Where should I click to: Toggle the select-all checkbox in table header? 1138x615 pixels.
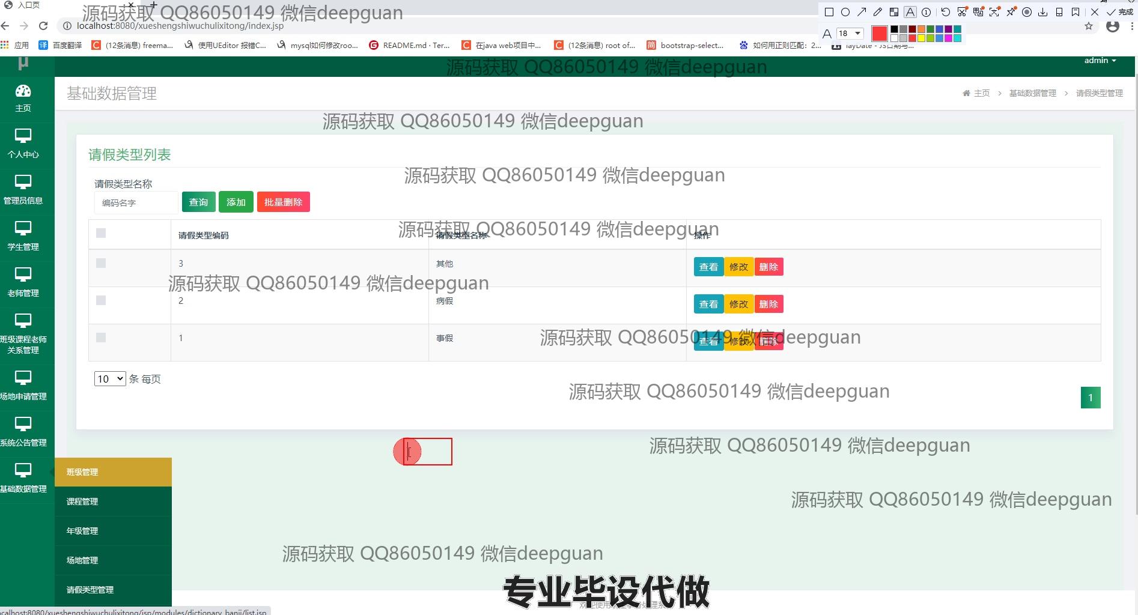[101, 233]
